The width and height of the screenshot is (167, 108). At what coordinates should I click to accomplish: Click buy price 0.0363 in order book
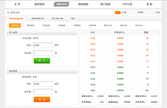click(120, 67)
